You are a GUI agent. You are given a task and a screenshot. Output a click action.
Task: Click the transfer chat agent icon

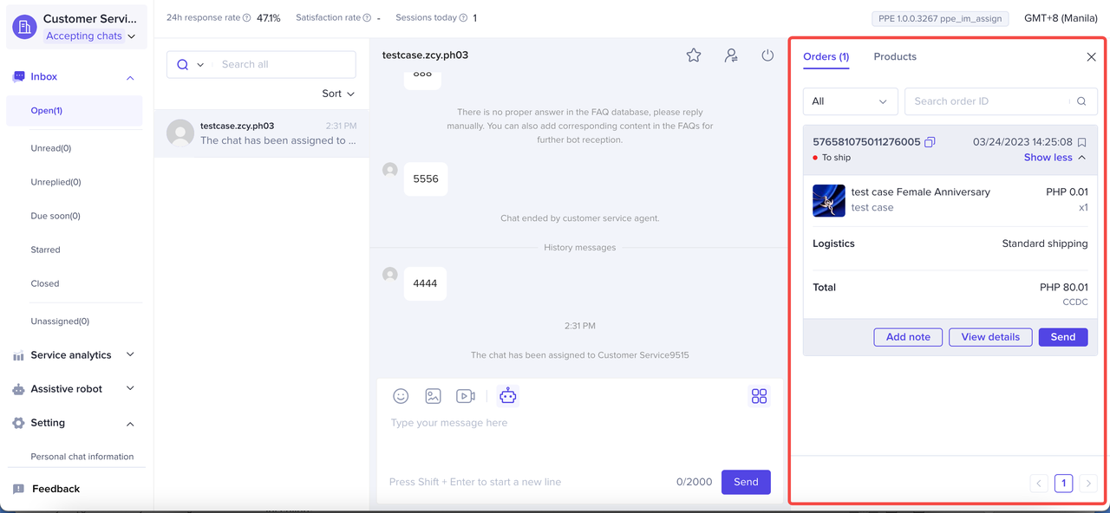pos(731,55)
